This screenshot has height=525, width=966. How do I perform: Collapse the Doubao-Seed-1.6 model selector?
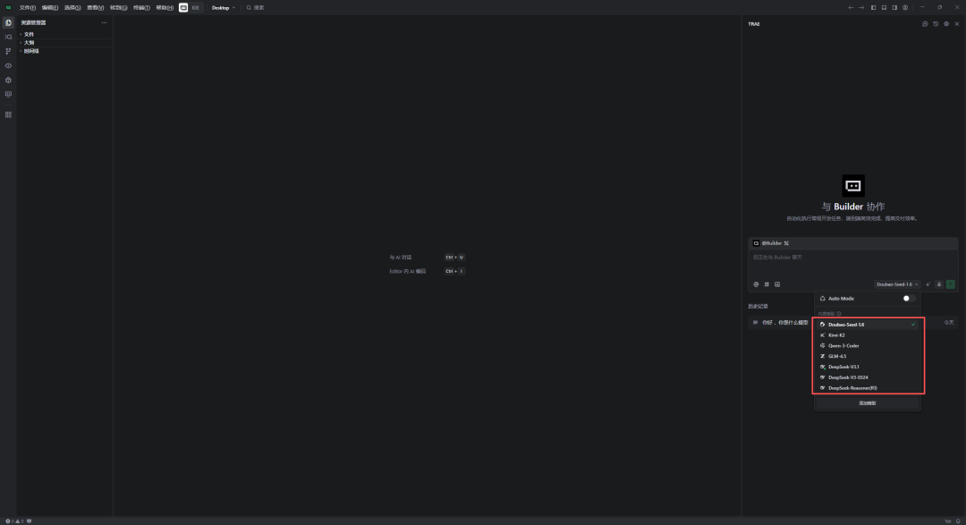point(897,284)
